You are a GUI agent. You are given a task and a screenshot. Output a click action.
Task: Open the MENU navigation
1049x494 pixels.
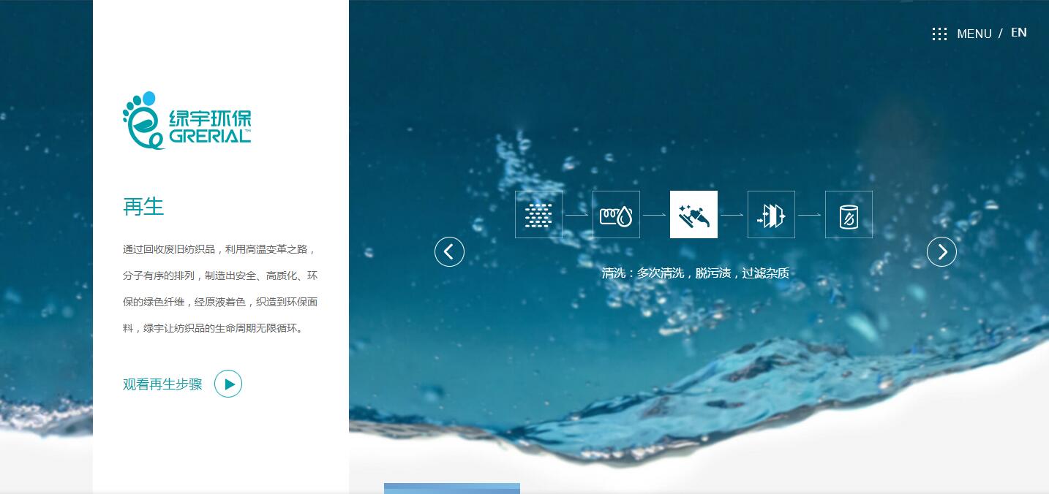[974, 34]
